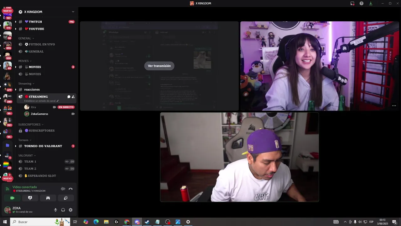Disconnect from the voice channel

click(70, 189)
